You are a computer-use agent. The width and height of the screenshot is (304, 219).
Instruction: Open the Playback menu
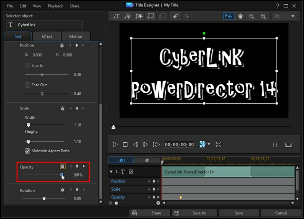[55, 6]
